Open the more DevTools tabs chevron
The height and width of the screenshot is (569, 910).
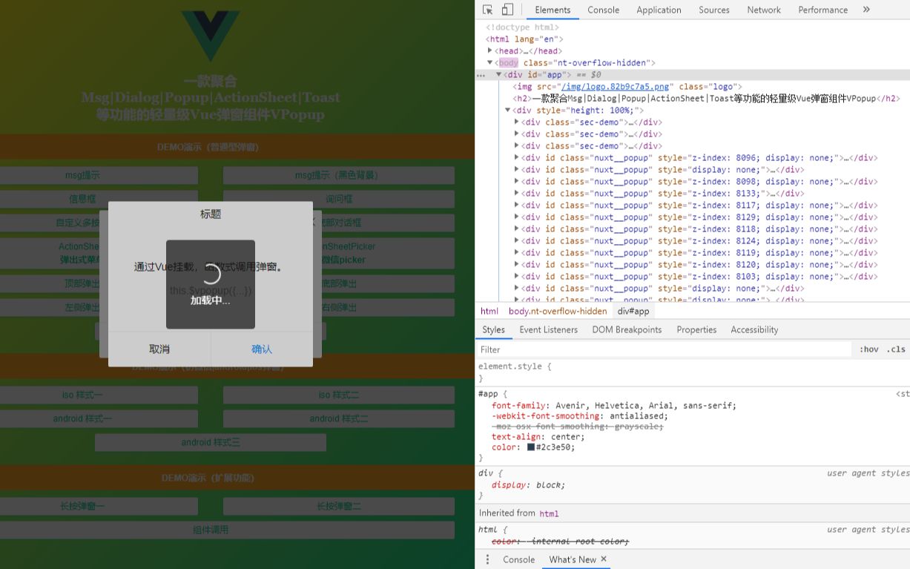[x=865, y=10]
